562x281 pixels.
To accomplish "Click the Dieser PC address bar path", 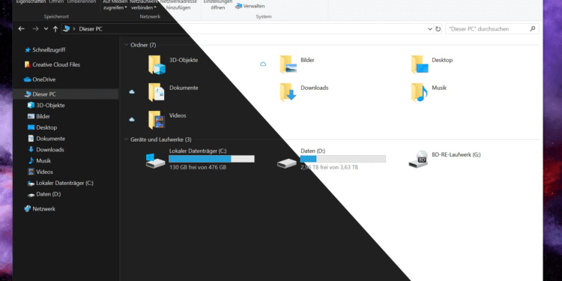I will (x=91, y=29).
